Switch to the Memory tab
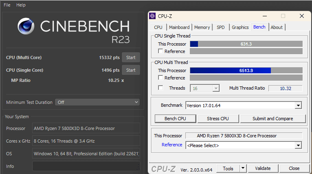The width and height of the screenshot is (312, 174). click(202, 27)
